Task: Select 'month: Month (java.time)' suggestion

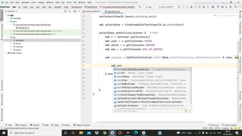Action: click(152, 73)
